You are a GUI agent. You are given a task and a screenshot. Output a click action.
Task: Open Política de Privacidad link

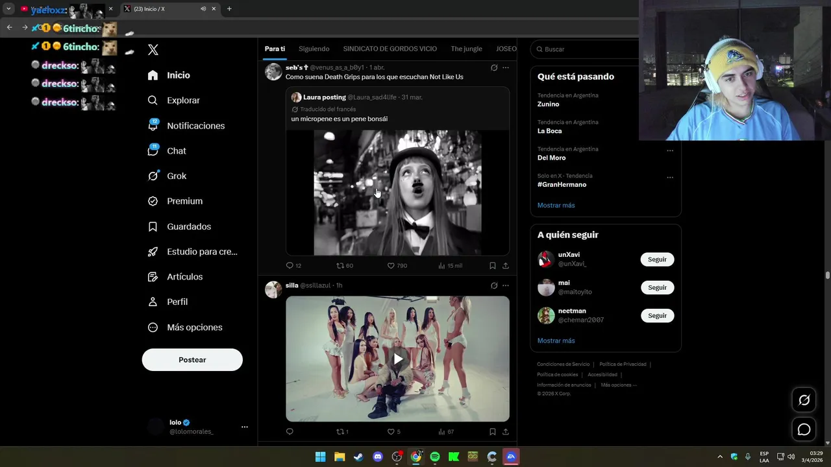(x=623, y=365)
